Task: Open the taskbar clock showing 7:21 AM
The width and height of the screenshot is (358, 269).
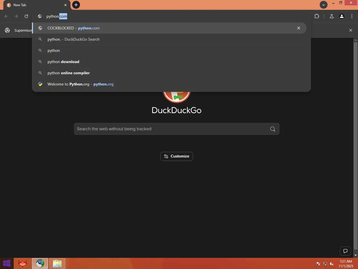Action: point(346,264)
